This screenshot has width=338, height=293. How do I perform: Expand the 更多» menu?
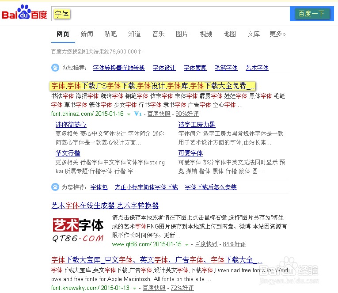point(277,34)
